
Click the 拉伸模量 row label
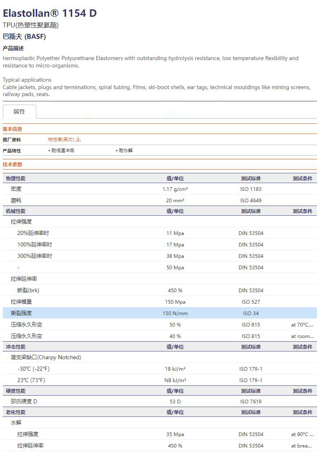(22, 302)
